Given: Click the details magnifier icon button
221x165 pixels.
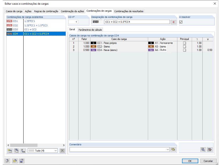Looking at the screenshot, I should pos(203,150).
